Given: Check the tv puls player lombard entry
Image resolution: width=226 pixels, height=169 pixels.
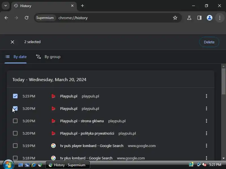Looking at the screenshot, I should [15, 146].
